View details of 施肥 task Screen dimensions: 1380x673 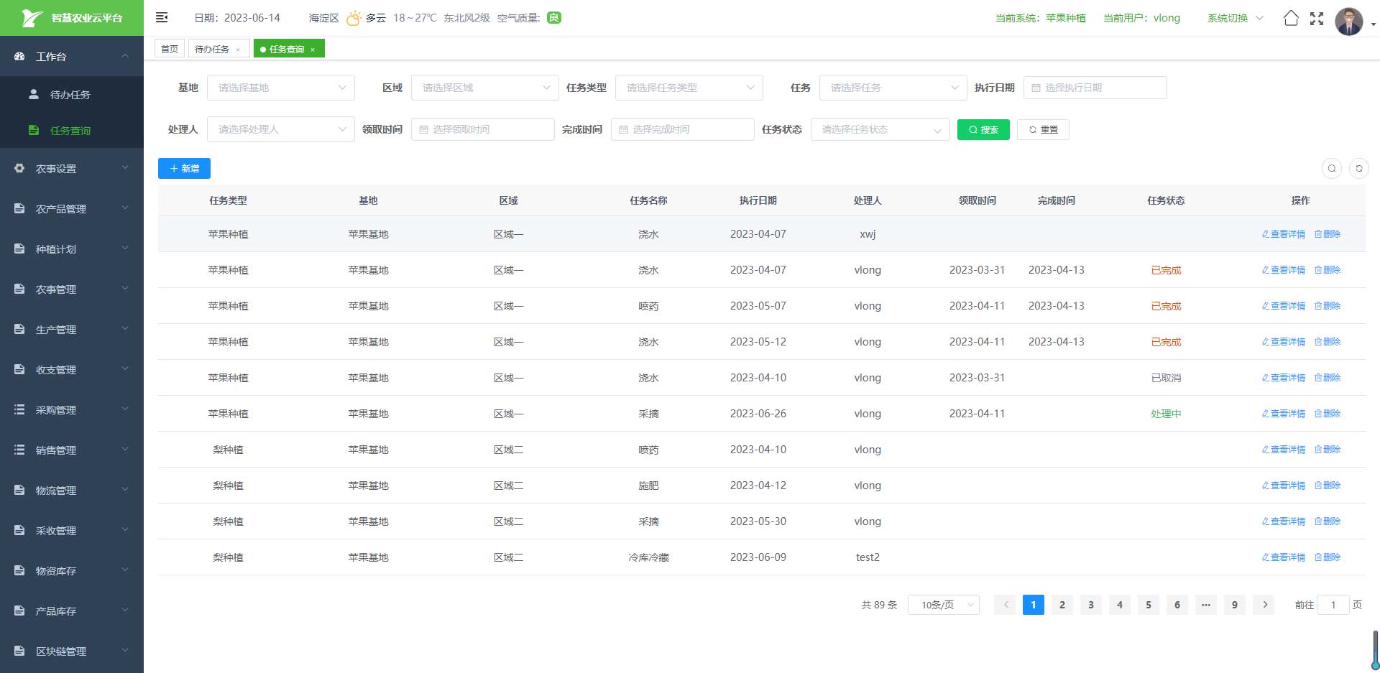pos(1284,486)
